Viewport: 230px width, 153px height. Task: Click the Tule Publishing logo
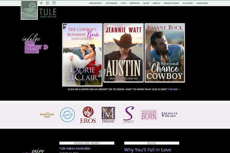(x=39, y=10)
